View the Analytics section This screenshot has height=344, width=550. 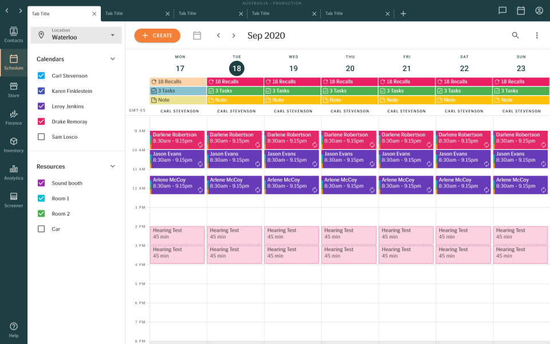(x=13, y=173)
